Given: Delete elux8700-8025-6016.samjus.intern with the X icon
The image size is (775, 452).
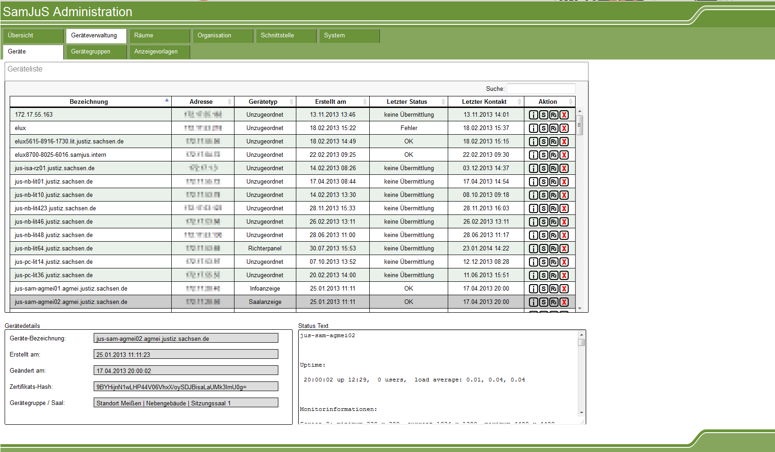Looking at the screenshot, I should [x=564, y=155].
